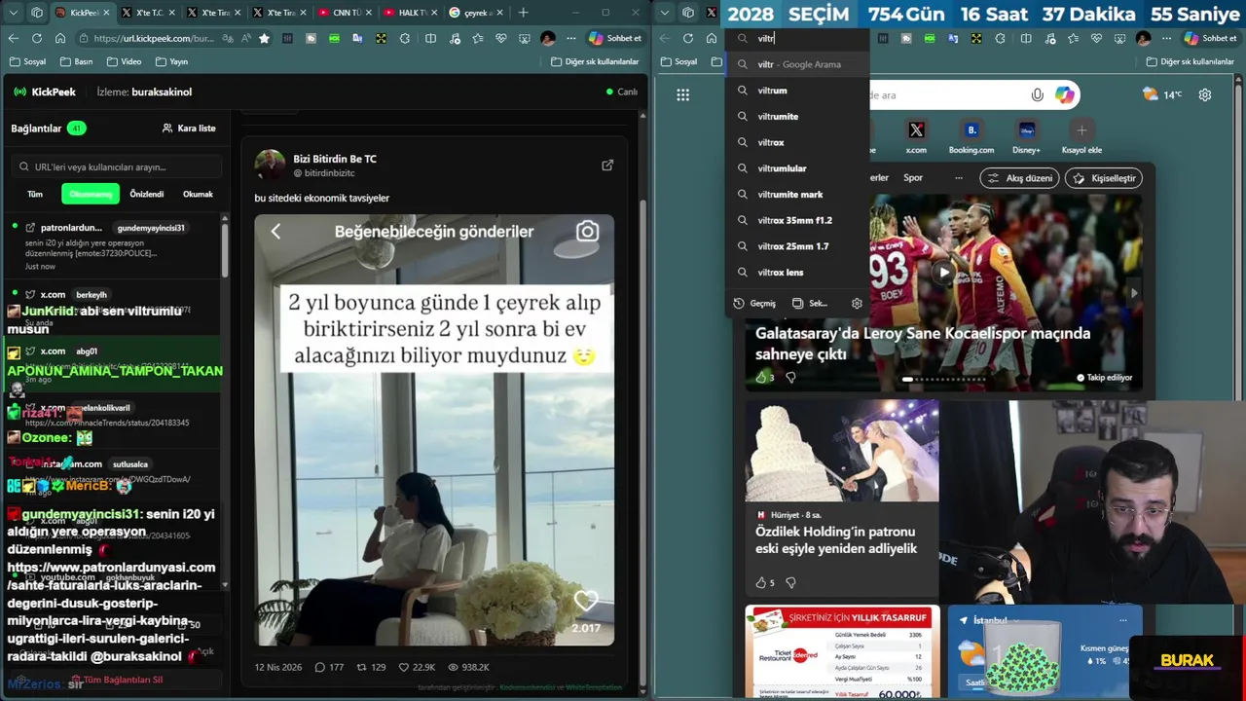Open page settings gear on the new tab page
This screenshot has width=1246, height=701.
point(1205,94)
